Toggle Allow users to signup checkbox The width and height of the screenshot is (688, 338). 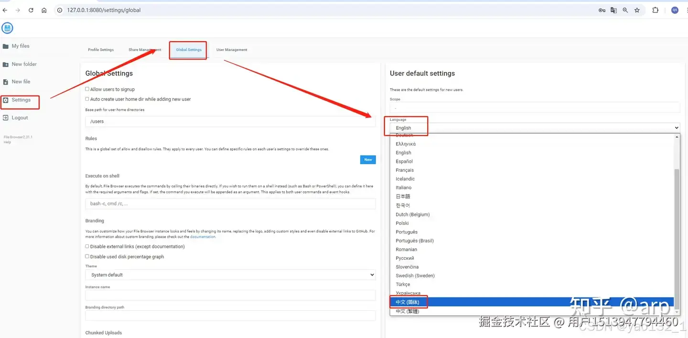point(87,89)
